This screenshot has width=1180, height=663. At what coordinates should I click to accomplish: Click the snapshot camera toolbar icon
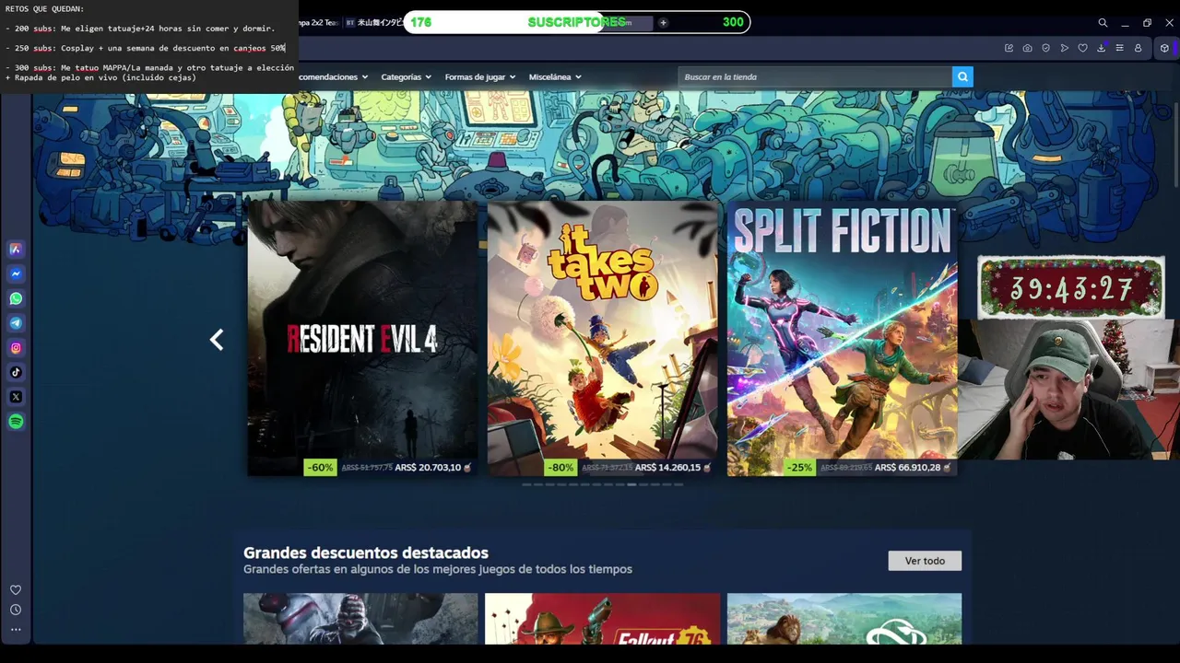coord(1027,48)
